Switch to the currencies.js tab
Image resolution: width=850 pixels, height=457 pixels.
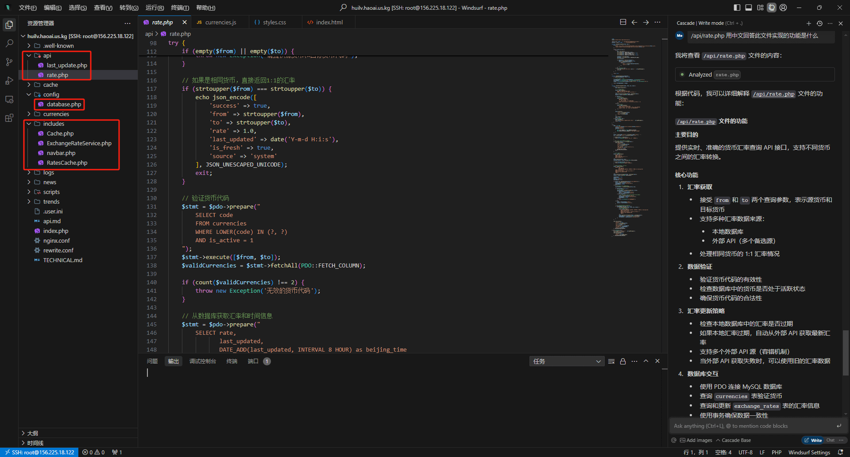point(220,22)
